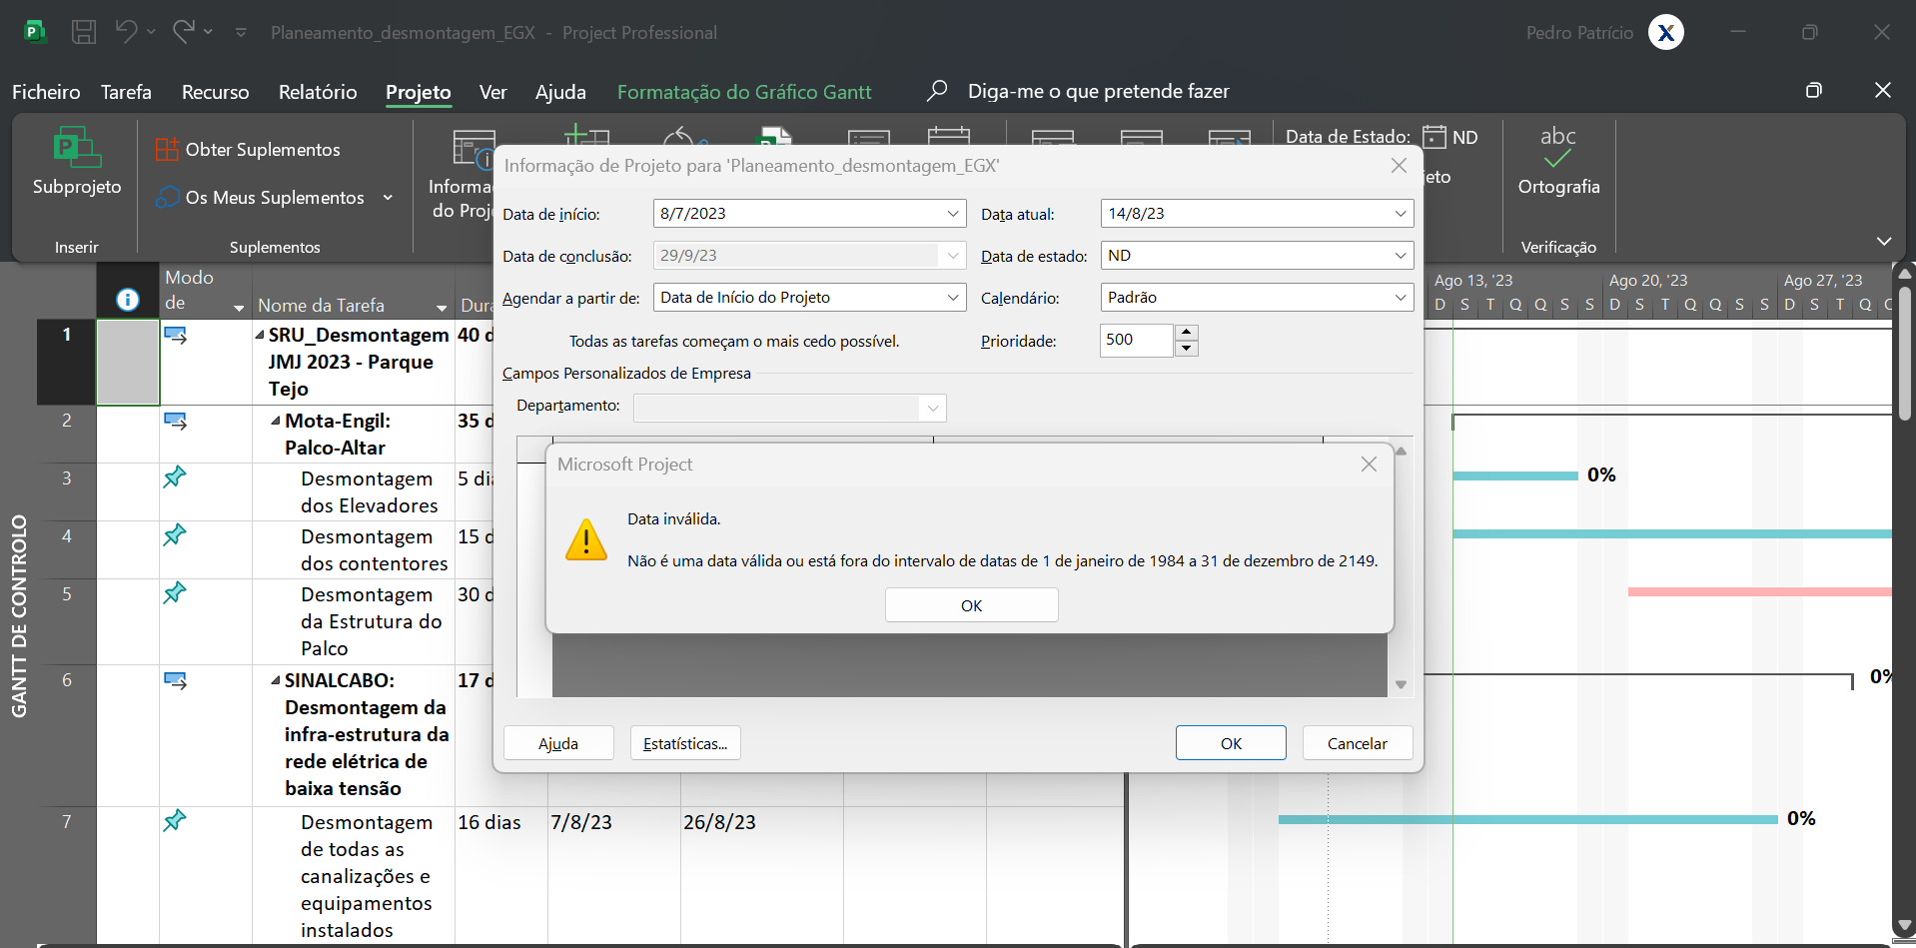This screenshot has height=948, width=1916.
Task: Collapse the Mota-Engil: Palco-Altar group
Action: click(x=276, y=421)
